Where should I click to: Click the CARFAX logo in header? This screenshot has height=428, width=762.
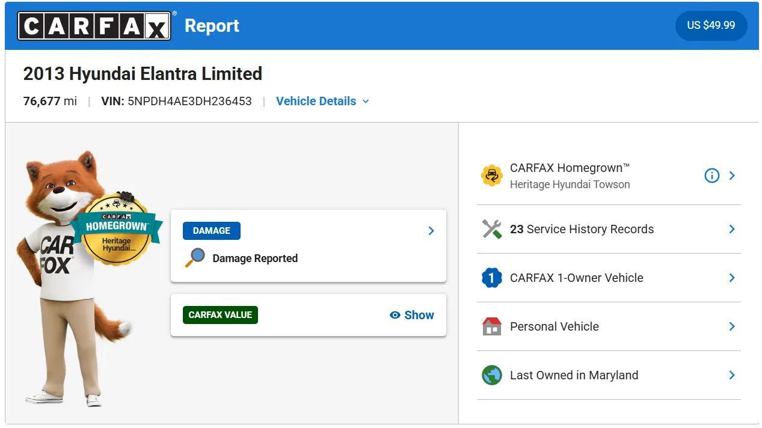click(x=94, y=26)
